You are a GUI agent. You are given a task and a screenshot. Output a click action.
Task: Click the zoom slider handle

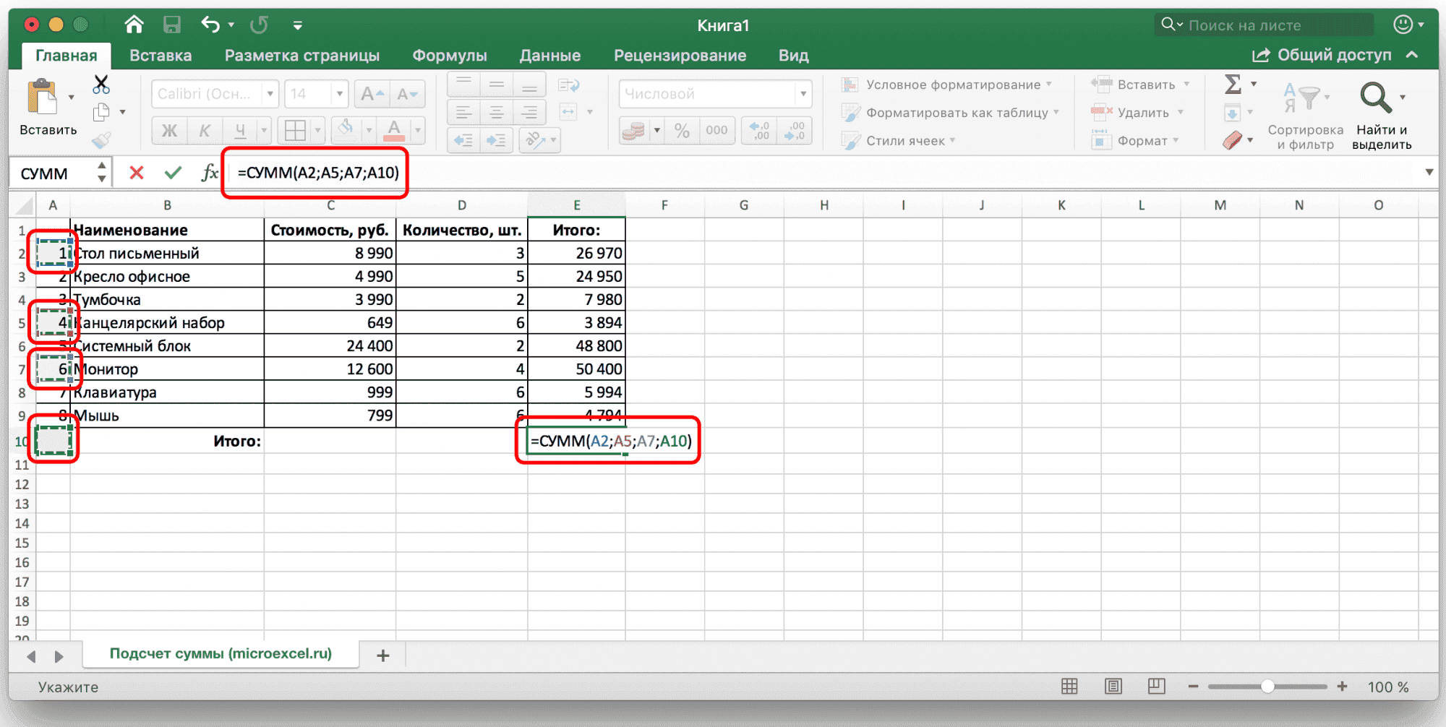pyautogui.click(x=1267, y=687)
